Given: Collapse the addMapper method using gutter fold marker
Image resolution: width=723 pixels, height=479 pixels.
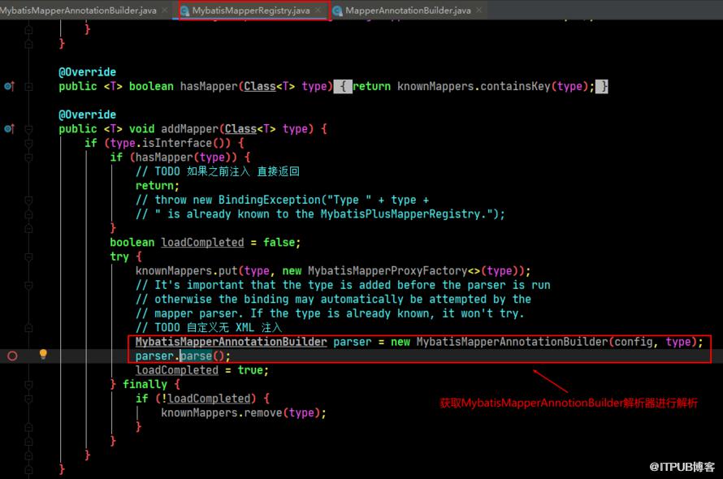Looking at the screenshot, I should pyautogui.click(x=28, y=128).
